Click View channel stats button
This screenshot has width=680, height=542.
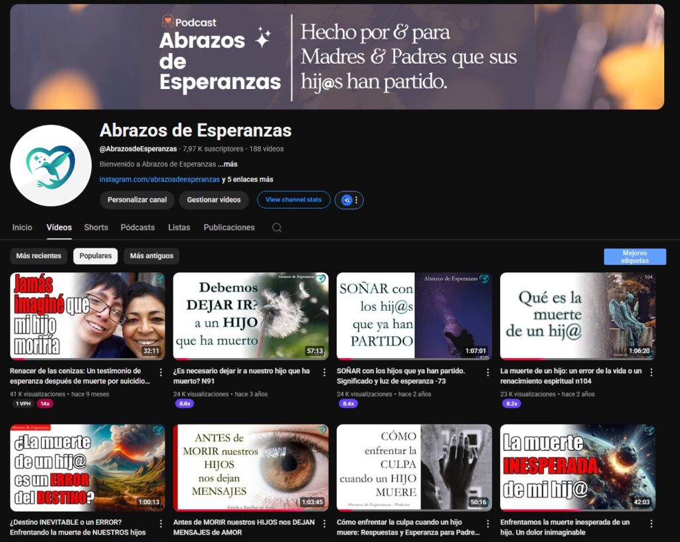click(x=294, y=200)
